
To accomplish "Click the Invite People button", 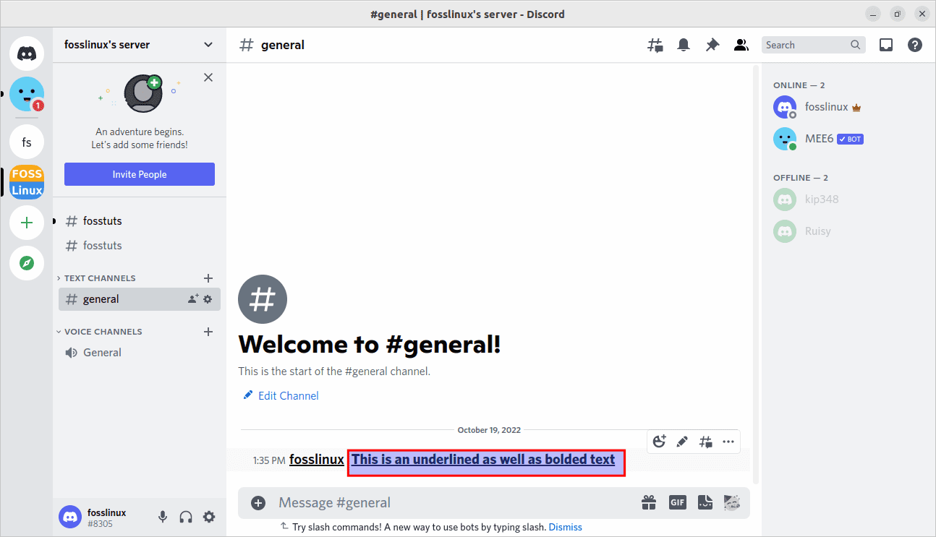I will click(140, 174).
